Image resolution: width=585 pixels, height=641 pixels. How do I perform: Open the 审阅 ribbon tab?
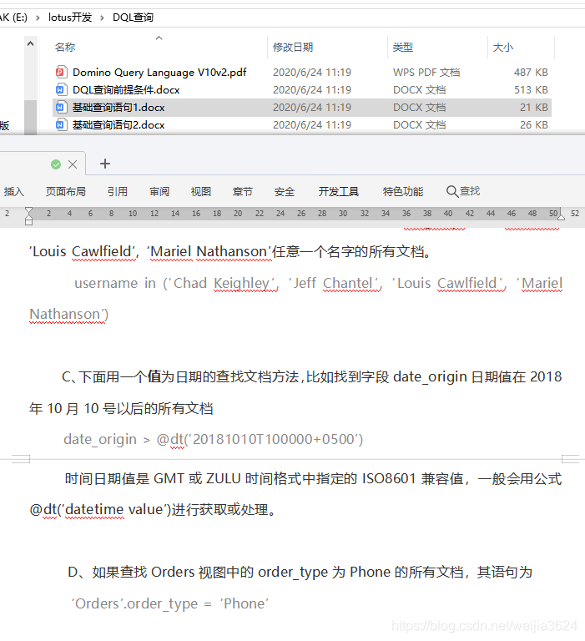(x=159, y=191)
